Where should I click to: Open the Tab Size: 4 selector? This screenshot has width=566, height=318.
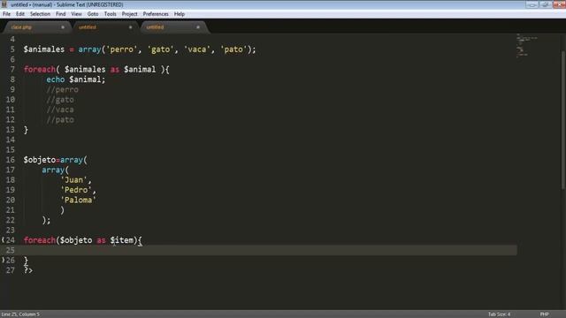(x=499, y=314)
